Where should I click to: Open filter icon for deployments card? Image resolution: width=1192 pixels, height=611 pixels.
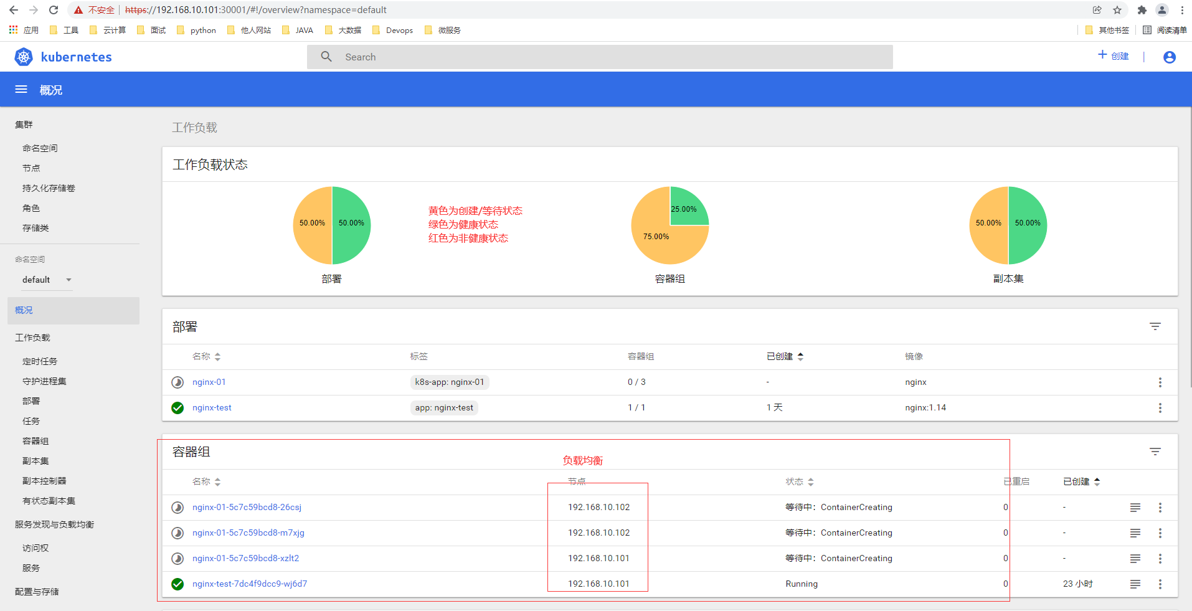click(x=1155, y=326)
